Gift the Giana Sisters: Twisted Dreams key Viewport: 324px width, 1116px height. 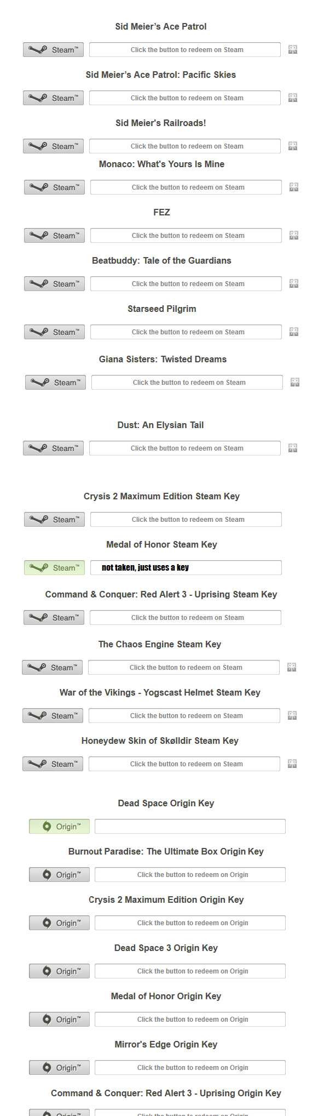pyautogui.click(x=295, y=383)
